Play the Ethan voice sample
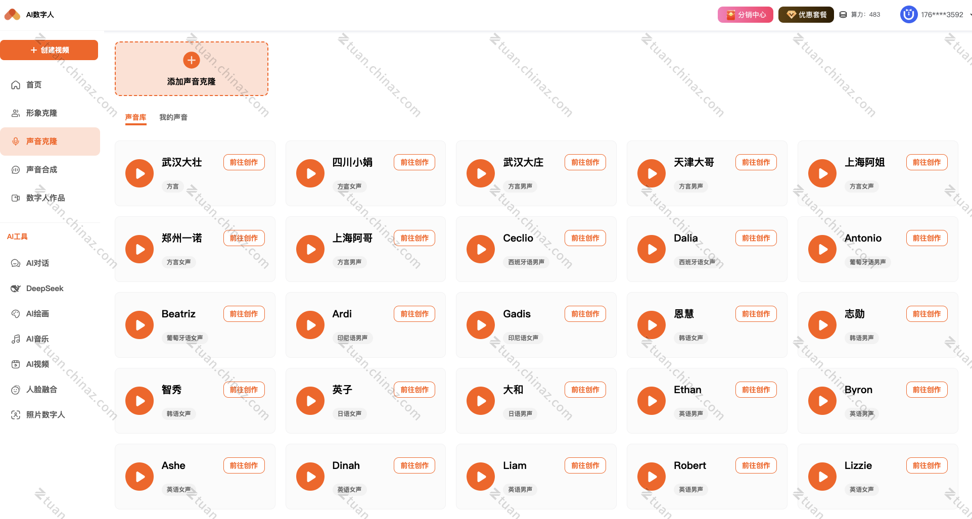972x519 pixels. 652,401
